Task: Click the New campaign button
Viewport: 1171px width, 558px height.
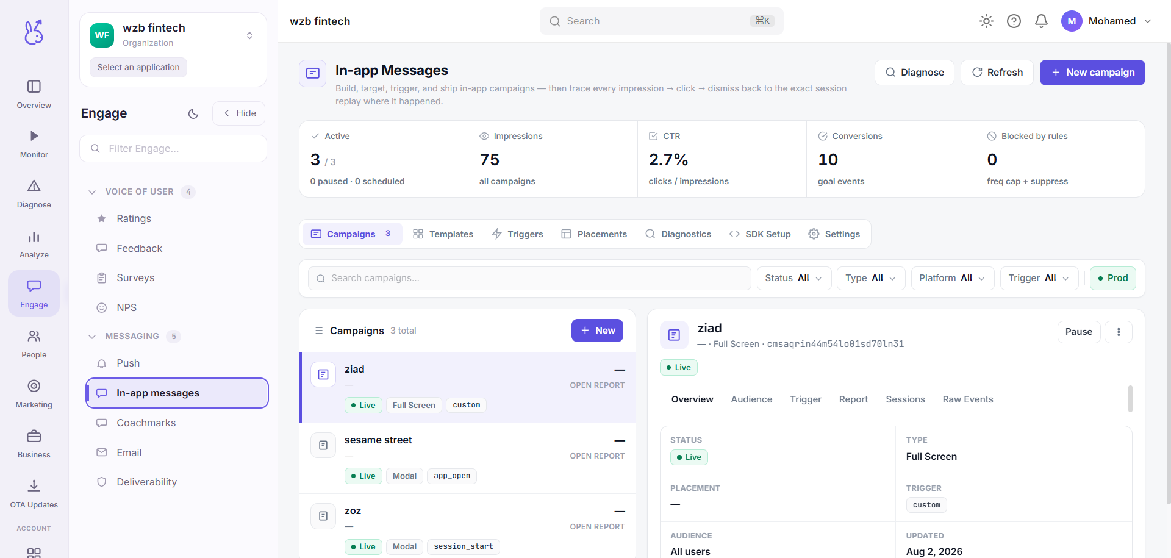Action: (x=1092, y=73)
